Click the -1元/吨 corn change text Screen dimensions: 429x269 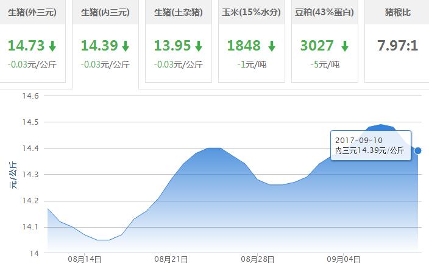[251, 64]
